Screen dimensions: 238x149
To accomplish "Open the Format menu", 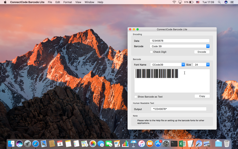I will (68, 2).
